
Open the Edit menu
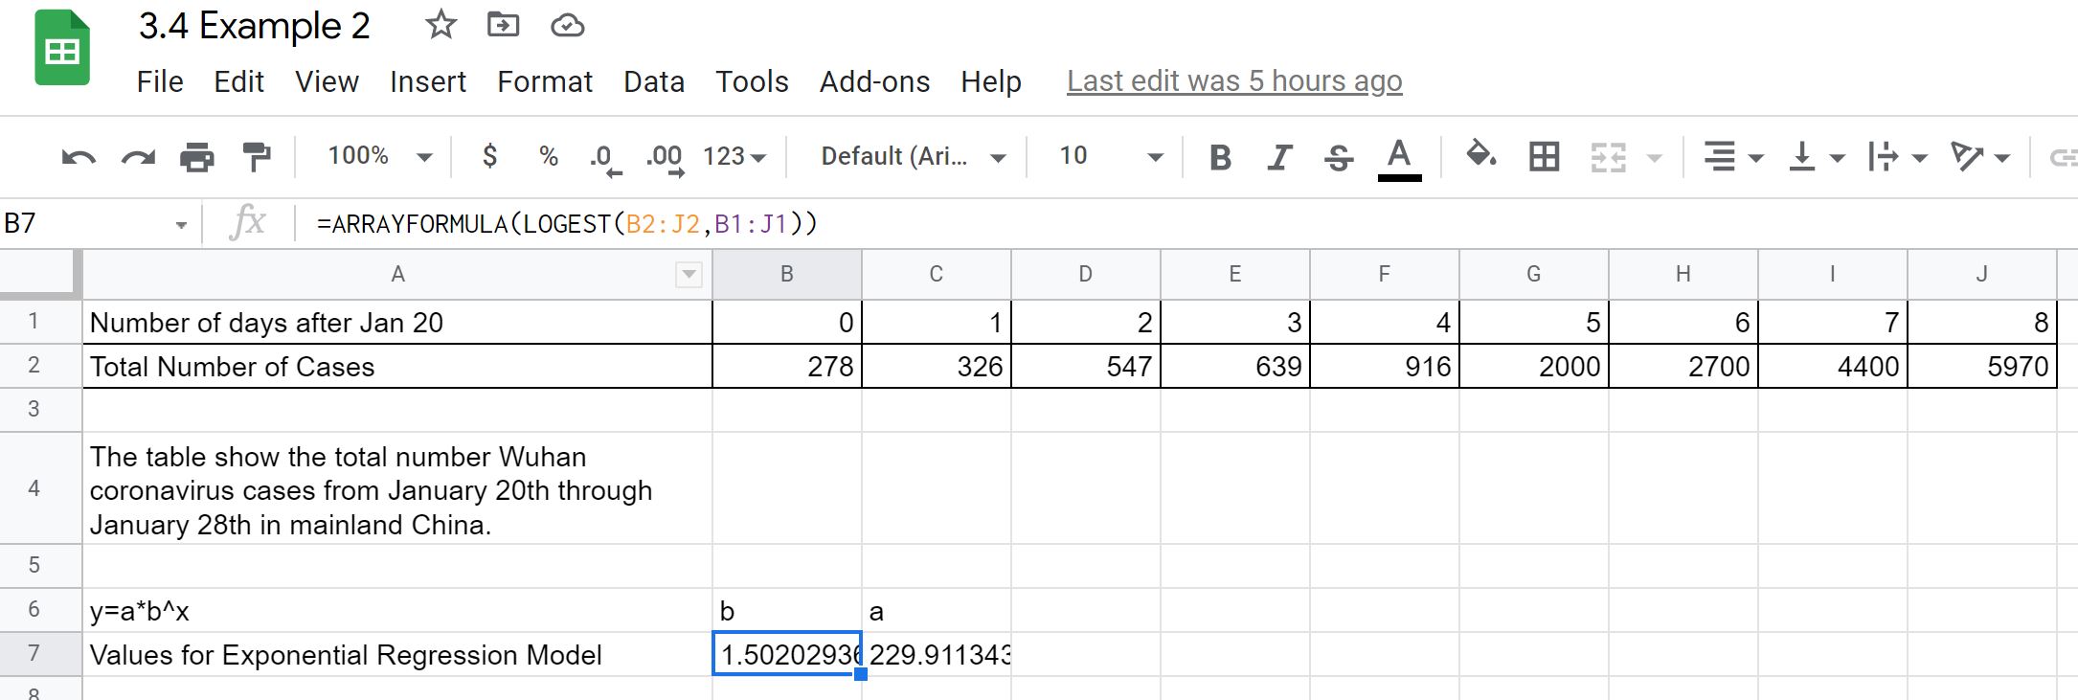point(238,82)
